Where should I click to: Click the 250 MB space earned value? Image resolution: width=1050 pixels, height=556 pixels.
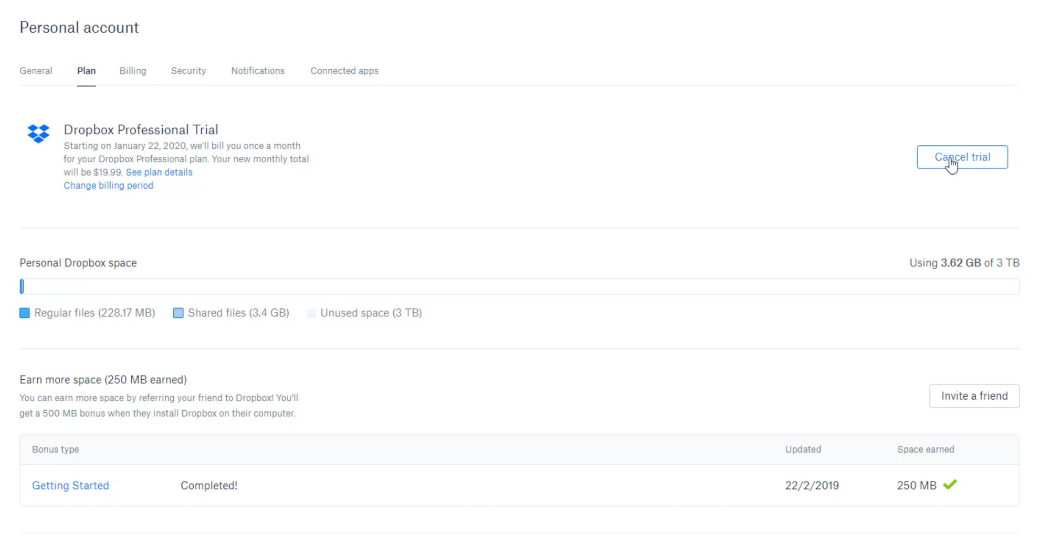tap(917, 486)
